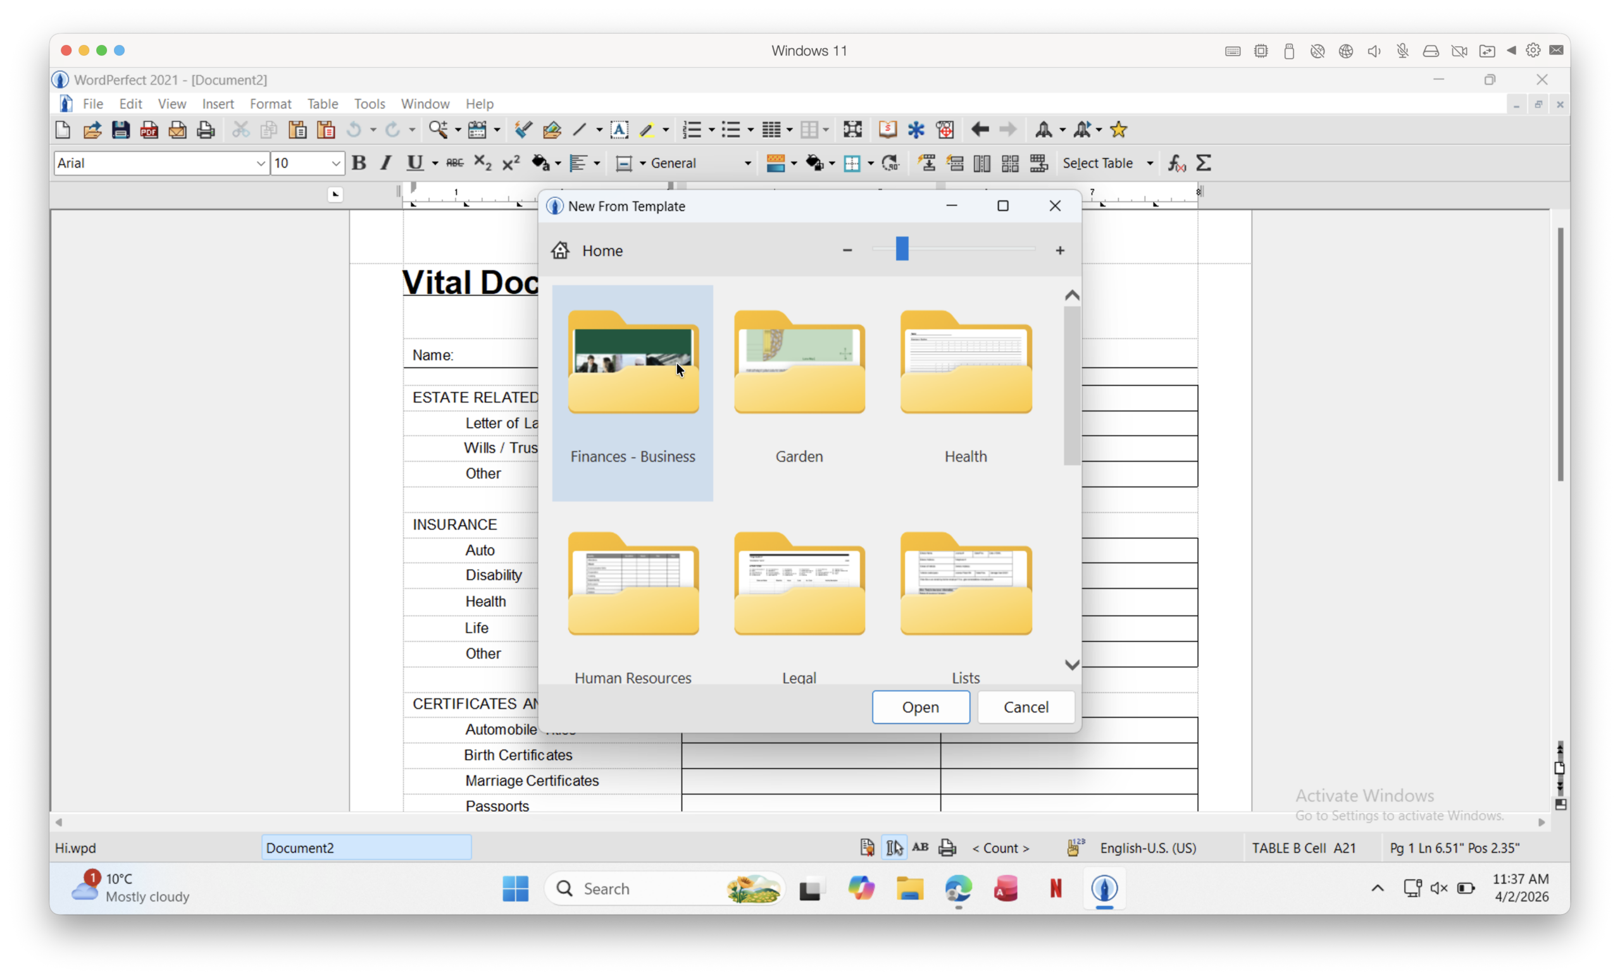This screenshot has width=1620, height=980.
Task: Click the Favorites star icon on the toolbar
Action: pyautogui.click(x=1119, y=130)
